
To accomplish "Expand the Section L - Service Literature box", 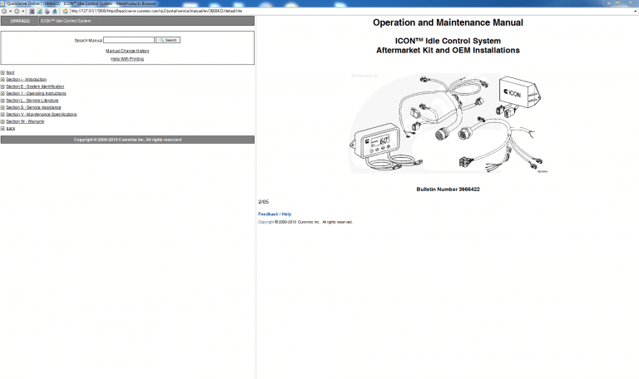I will coord(2,101).
